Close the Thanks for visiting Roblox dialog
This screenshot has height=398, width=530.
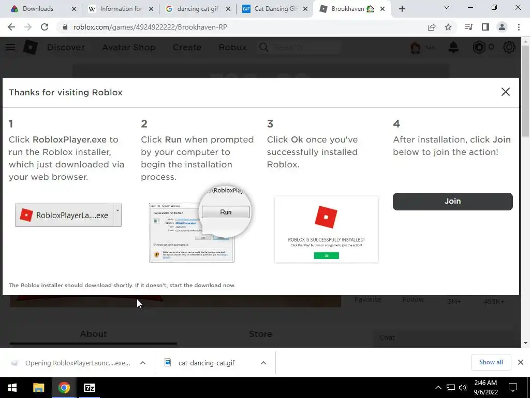(x=505, y=92)
